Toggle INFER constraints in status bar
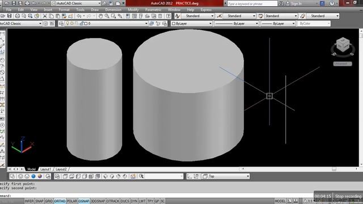The image size is (363, 204). tap(29, 201)
